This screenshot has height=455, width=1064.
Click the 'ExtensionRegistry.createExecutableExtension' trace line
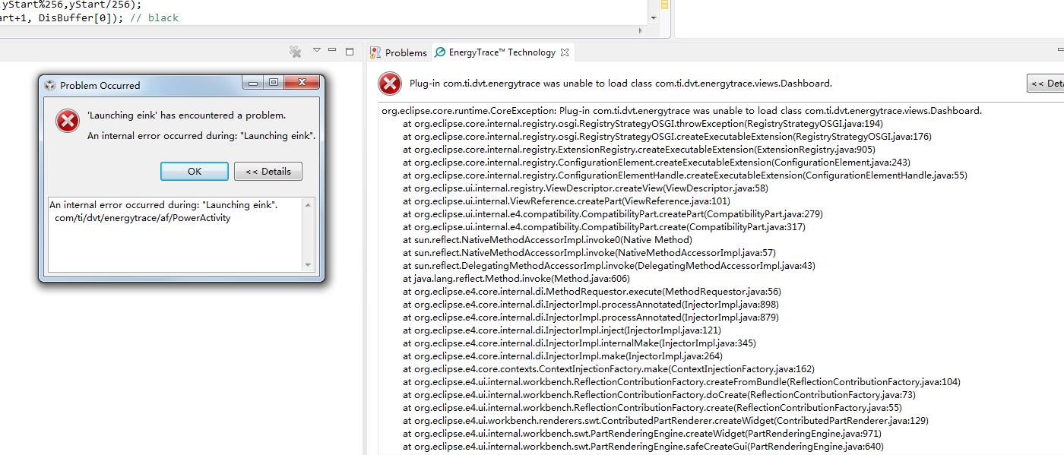coord(639,150)
